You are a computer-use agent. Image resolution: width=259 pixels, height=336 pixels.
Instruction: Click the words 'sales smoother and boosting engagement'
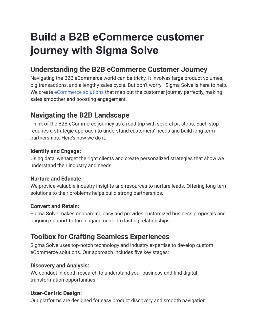click(78, 99)
